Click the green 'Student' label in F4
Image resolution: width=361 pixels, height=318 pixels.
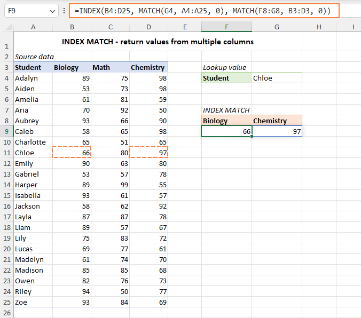click(226, 78)
